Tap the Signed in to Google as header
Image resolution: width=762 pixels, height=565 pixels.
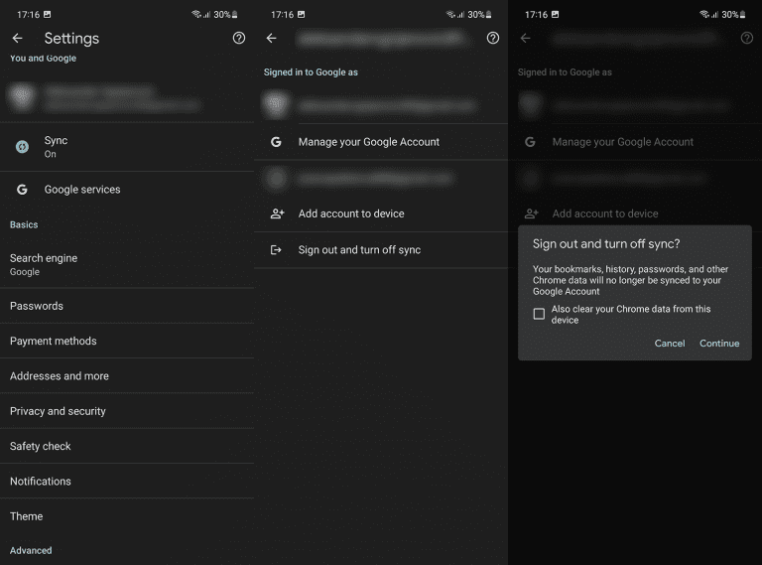pos(311,72)
